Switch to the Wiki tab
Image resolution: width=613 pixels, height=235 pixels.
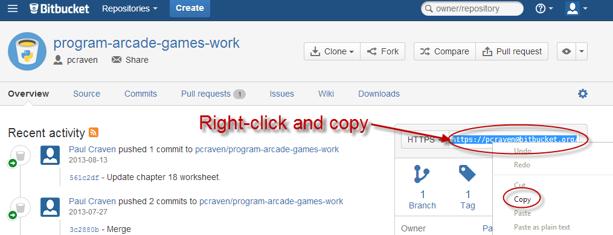click(x=326, y=94)
